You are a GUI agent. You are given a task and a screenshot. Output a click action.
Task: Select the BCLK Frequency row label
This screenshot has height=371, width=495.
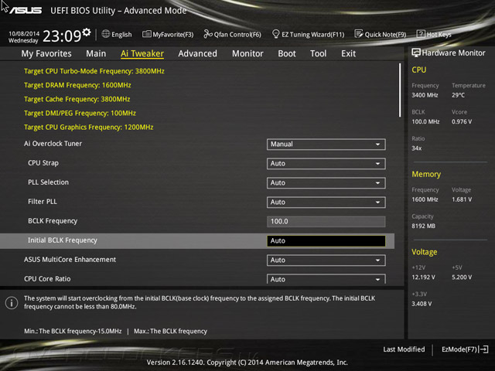(53, 221)
